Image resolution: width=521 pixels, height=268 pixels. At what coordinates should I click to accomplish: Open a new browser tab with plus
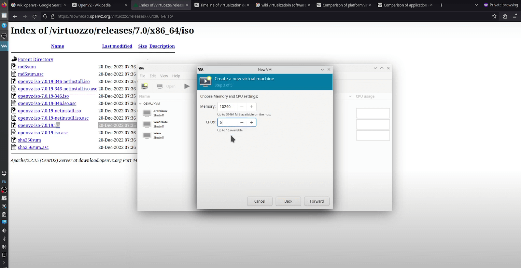pyautogui.click(x=442, y=5)
